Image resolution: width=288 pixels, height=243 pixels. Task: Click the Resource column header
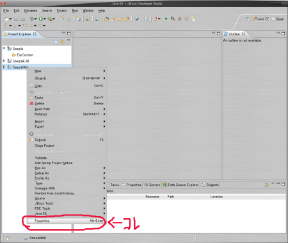tap(152, 197)
